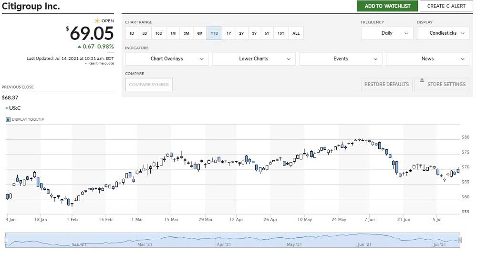Click the $69.05 price value
477x253 pixels.
click(92, 33)
